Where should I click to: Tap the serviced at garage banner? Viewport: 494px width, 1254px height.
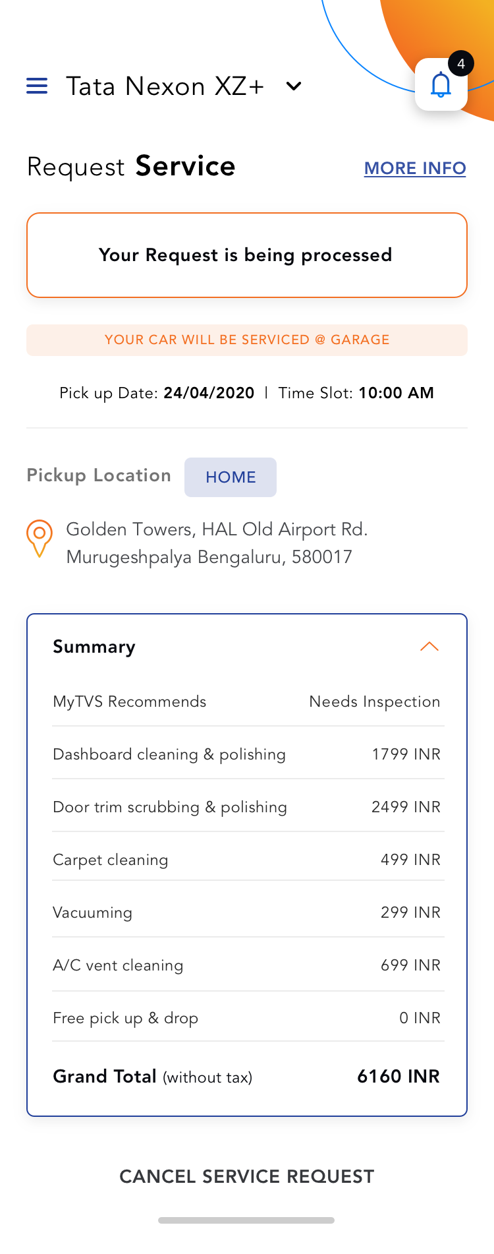coord(247,340)
